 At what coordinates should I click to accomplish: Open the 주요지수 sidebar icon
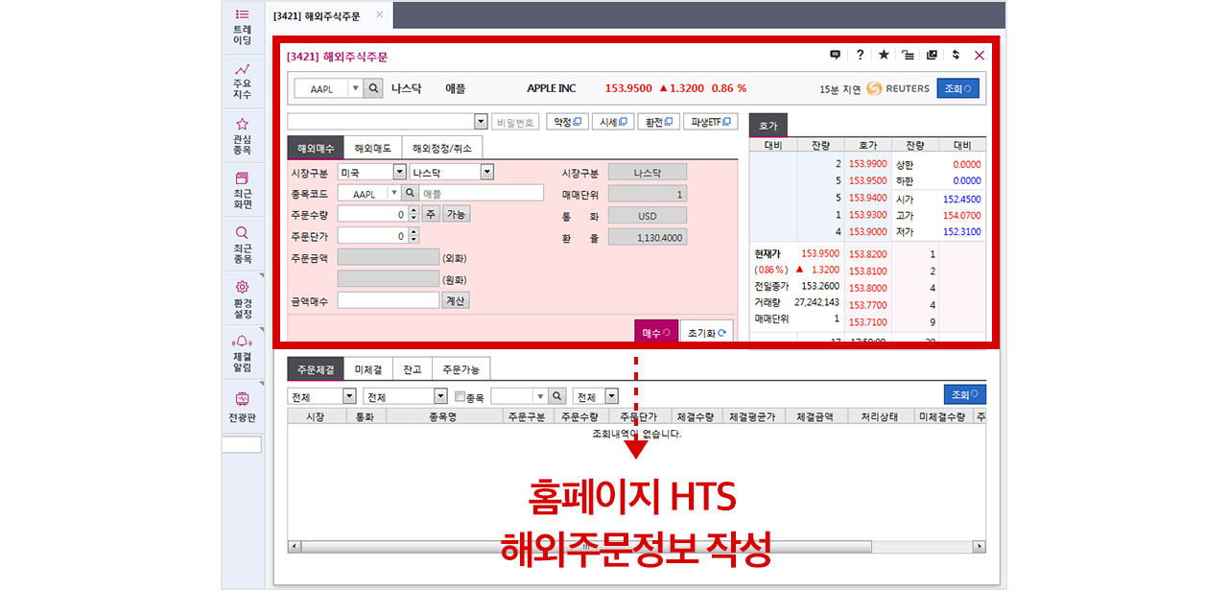pos(242,82)
